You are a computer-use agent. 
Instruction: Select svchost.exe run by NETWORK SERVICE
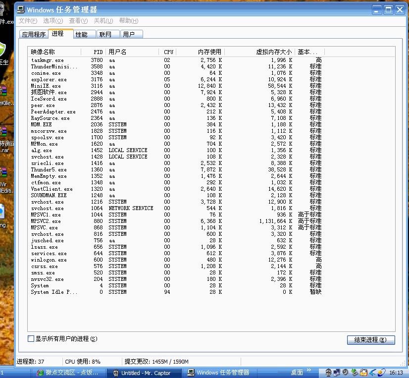coord(176,208)
